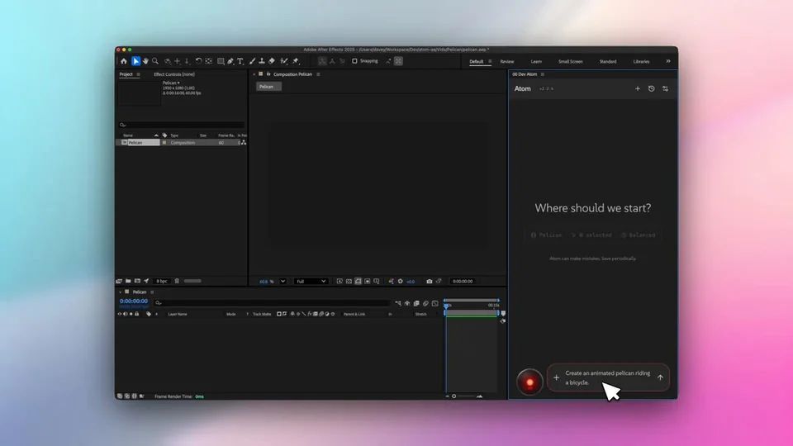This screenshot has width=793, height=446.
Task: Toggle fast previews in composition viewer
Action: (340, 281)
